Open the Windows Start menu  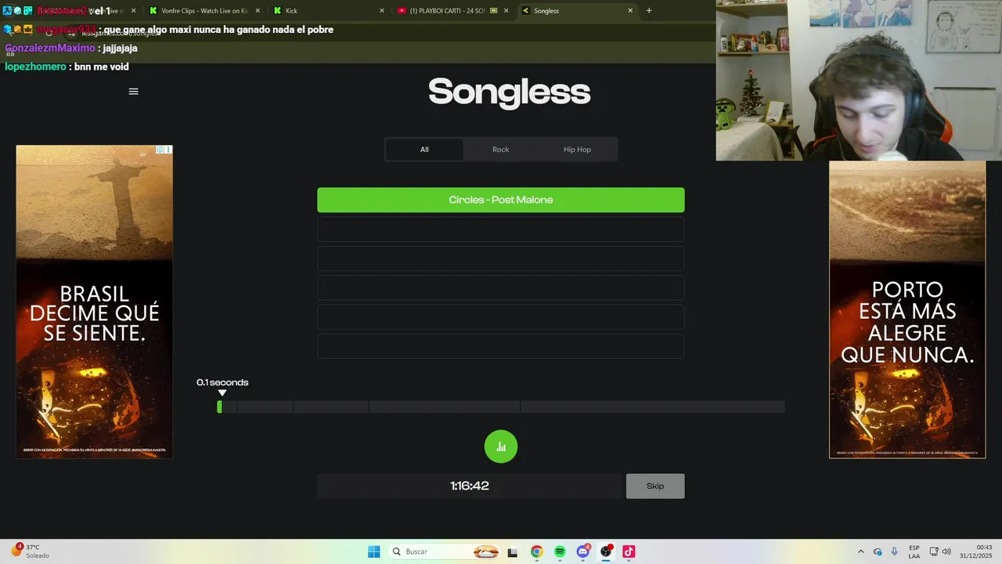tap(374, 551)
